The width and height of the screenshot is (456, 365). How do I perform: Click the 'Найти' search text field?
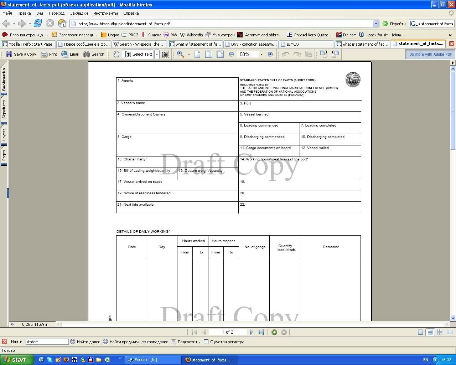[x=47, y=342]
